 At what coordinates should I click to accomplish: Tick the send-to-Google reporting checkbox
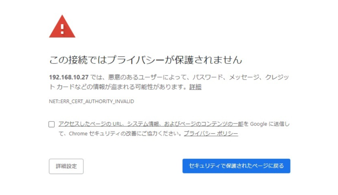(51, 124)
